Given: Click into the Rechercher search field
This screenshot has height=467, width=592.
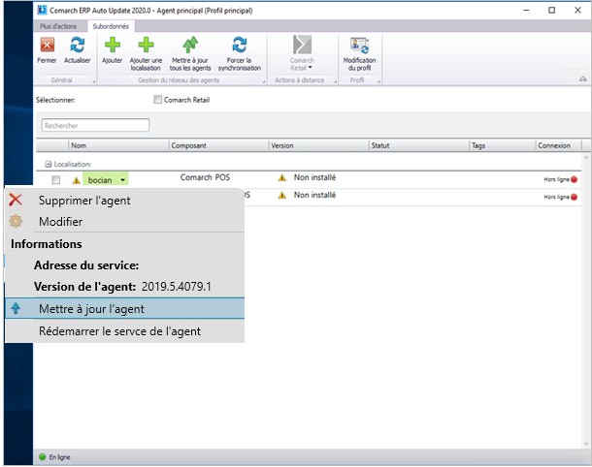Looking at the screenshot, I should [x=95, y=126].
